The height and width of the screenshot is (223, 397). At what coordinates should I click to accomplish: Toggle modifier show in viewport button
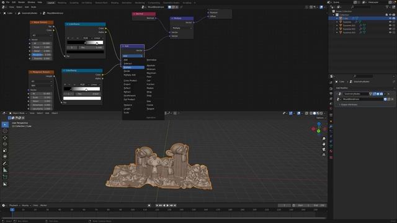[378, 94]
